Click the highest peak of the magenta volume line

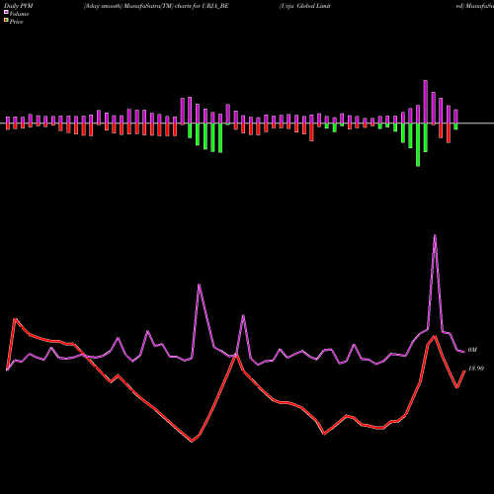pos(435,235)
